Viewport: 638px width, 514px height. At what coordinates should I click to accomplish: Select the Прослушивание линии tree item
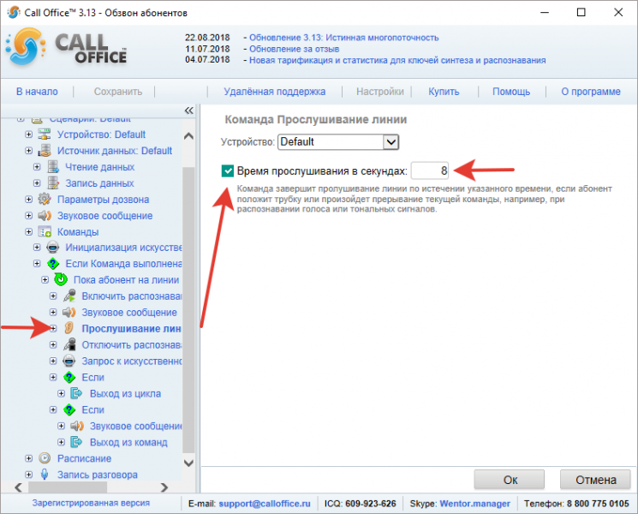[x=131, y=328]
